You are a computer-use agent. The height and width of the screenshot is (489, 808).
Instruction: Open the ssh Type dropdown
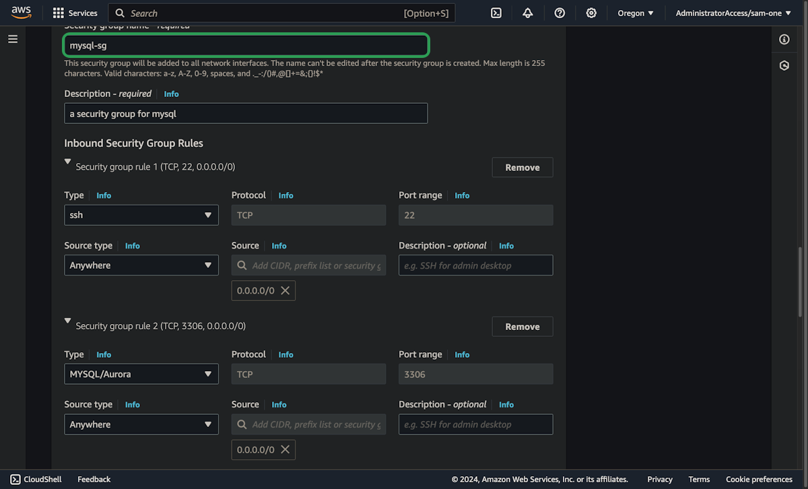[x=141, y=215]
